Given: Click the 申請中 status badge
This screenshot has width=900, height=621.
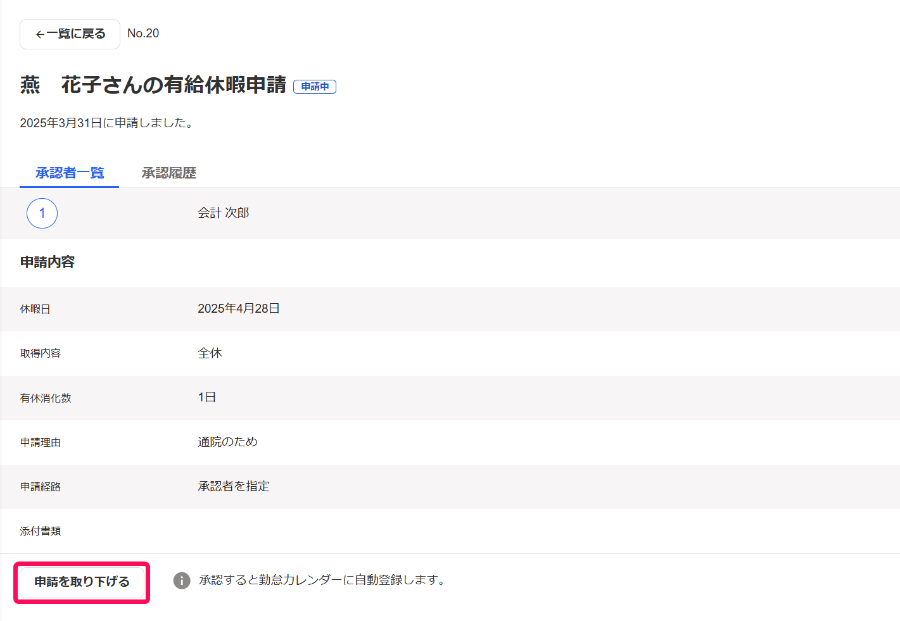Looking at the screenshot, I should tap(315, 87).
